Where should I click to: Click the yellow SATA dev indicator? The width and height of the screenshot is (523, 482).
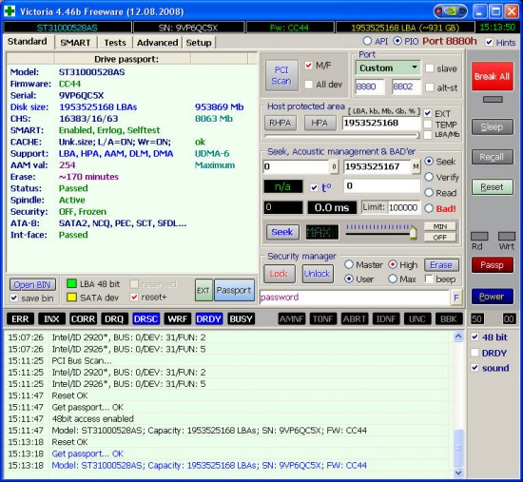[x=71, y=298]
